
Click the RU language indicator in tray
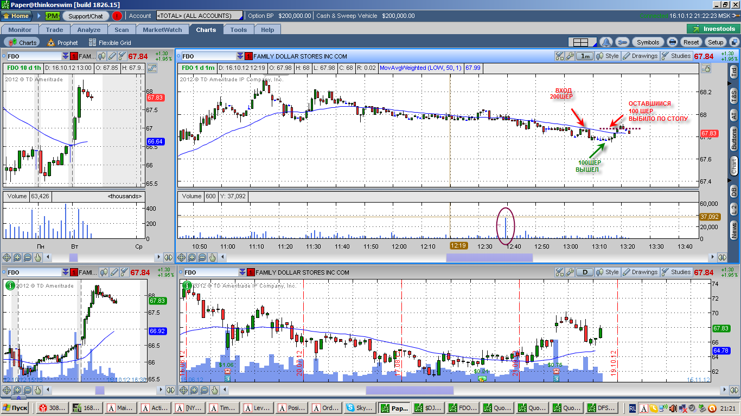pyautogui.click(x=633, y=408)
